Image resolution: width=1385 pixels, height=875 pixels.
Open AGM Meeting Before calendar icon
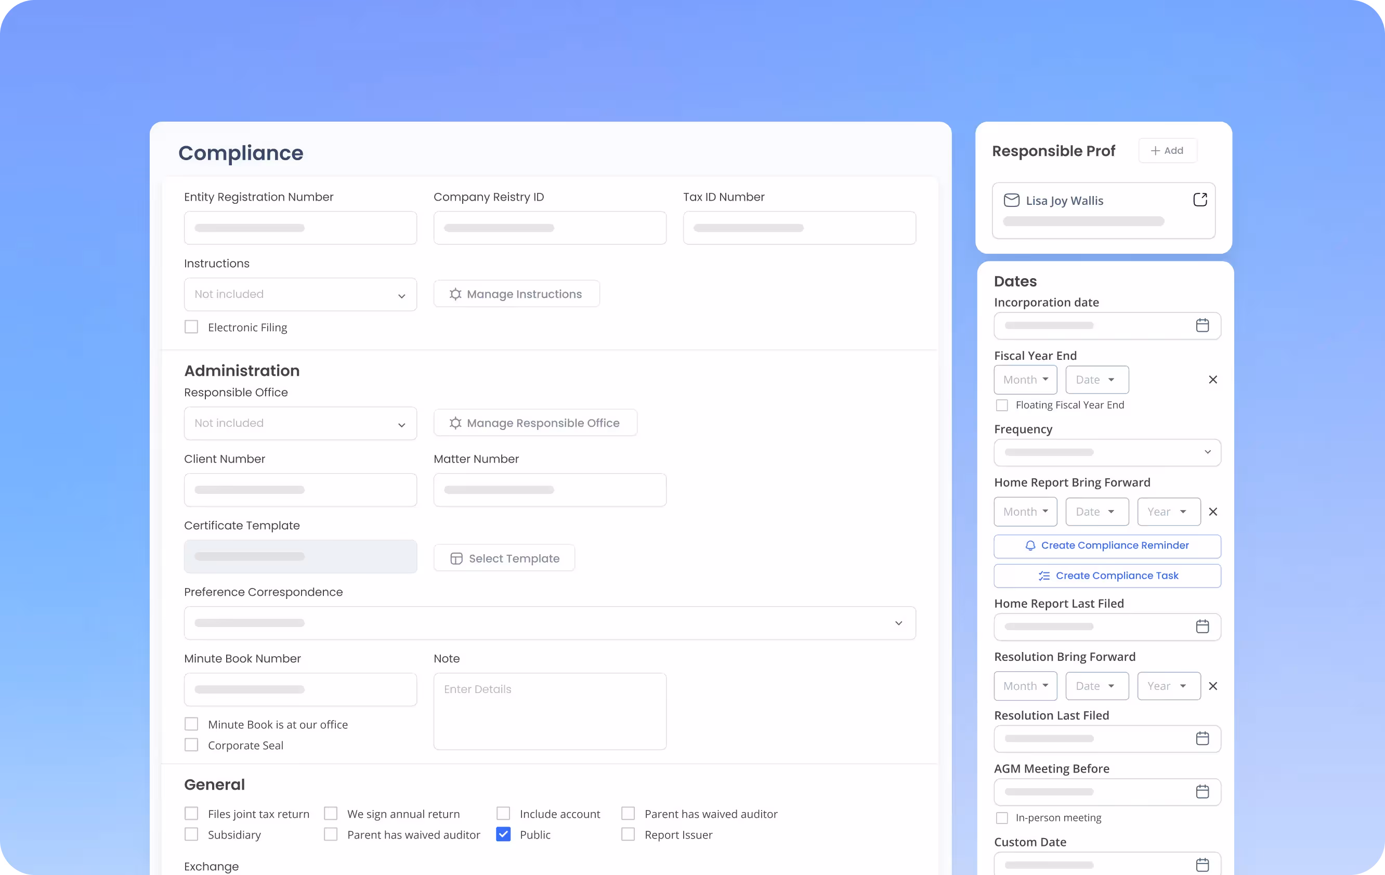click(x=1202, y=792)
